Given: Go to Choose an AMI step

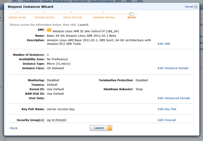Looking at the screenshot, I should pyautogui.click(x=17, y=17).
